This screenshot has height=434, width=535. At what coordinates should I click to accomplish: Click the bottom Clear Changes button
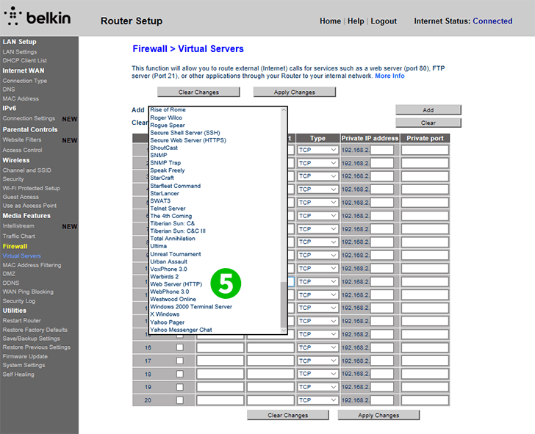click(x=287, y=415)
